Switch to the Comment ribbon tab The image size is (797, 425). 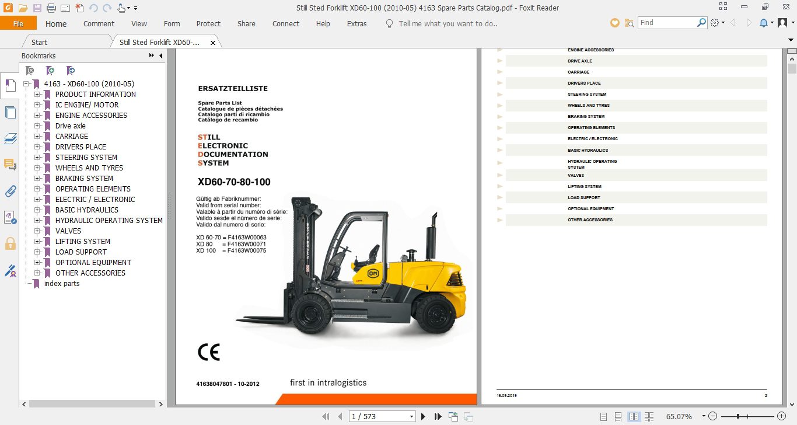(x=99, y=24)
